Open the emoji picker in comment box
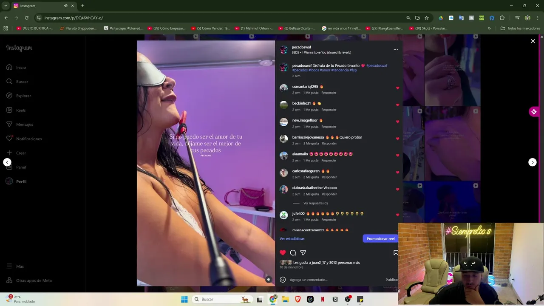Viewport: 544px width, 306px height. [283, 280]
